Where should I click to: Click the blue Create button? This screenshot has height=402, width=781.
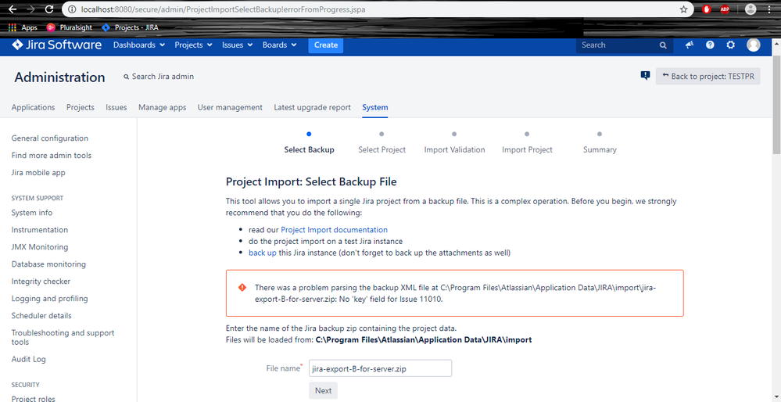pos(326,45)
